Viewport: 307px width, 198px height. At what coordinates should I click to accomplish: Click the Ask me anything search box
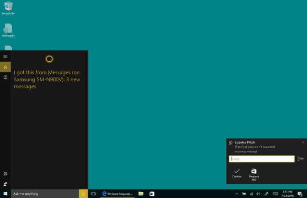[x=45, y=193]
